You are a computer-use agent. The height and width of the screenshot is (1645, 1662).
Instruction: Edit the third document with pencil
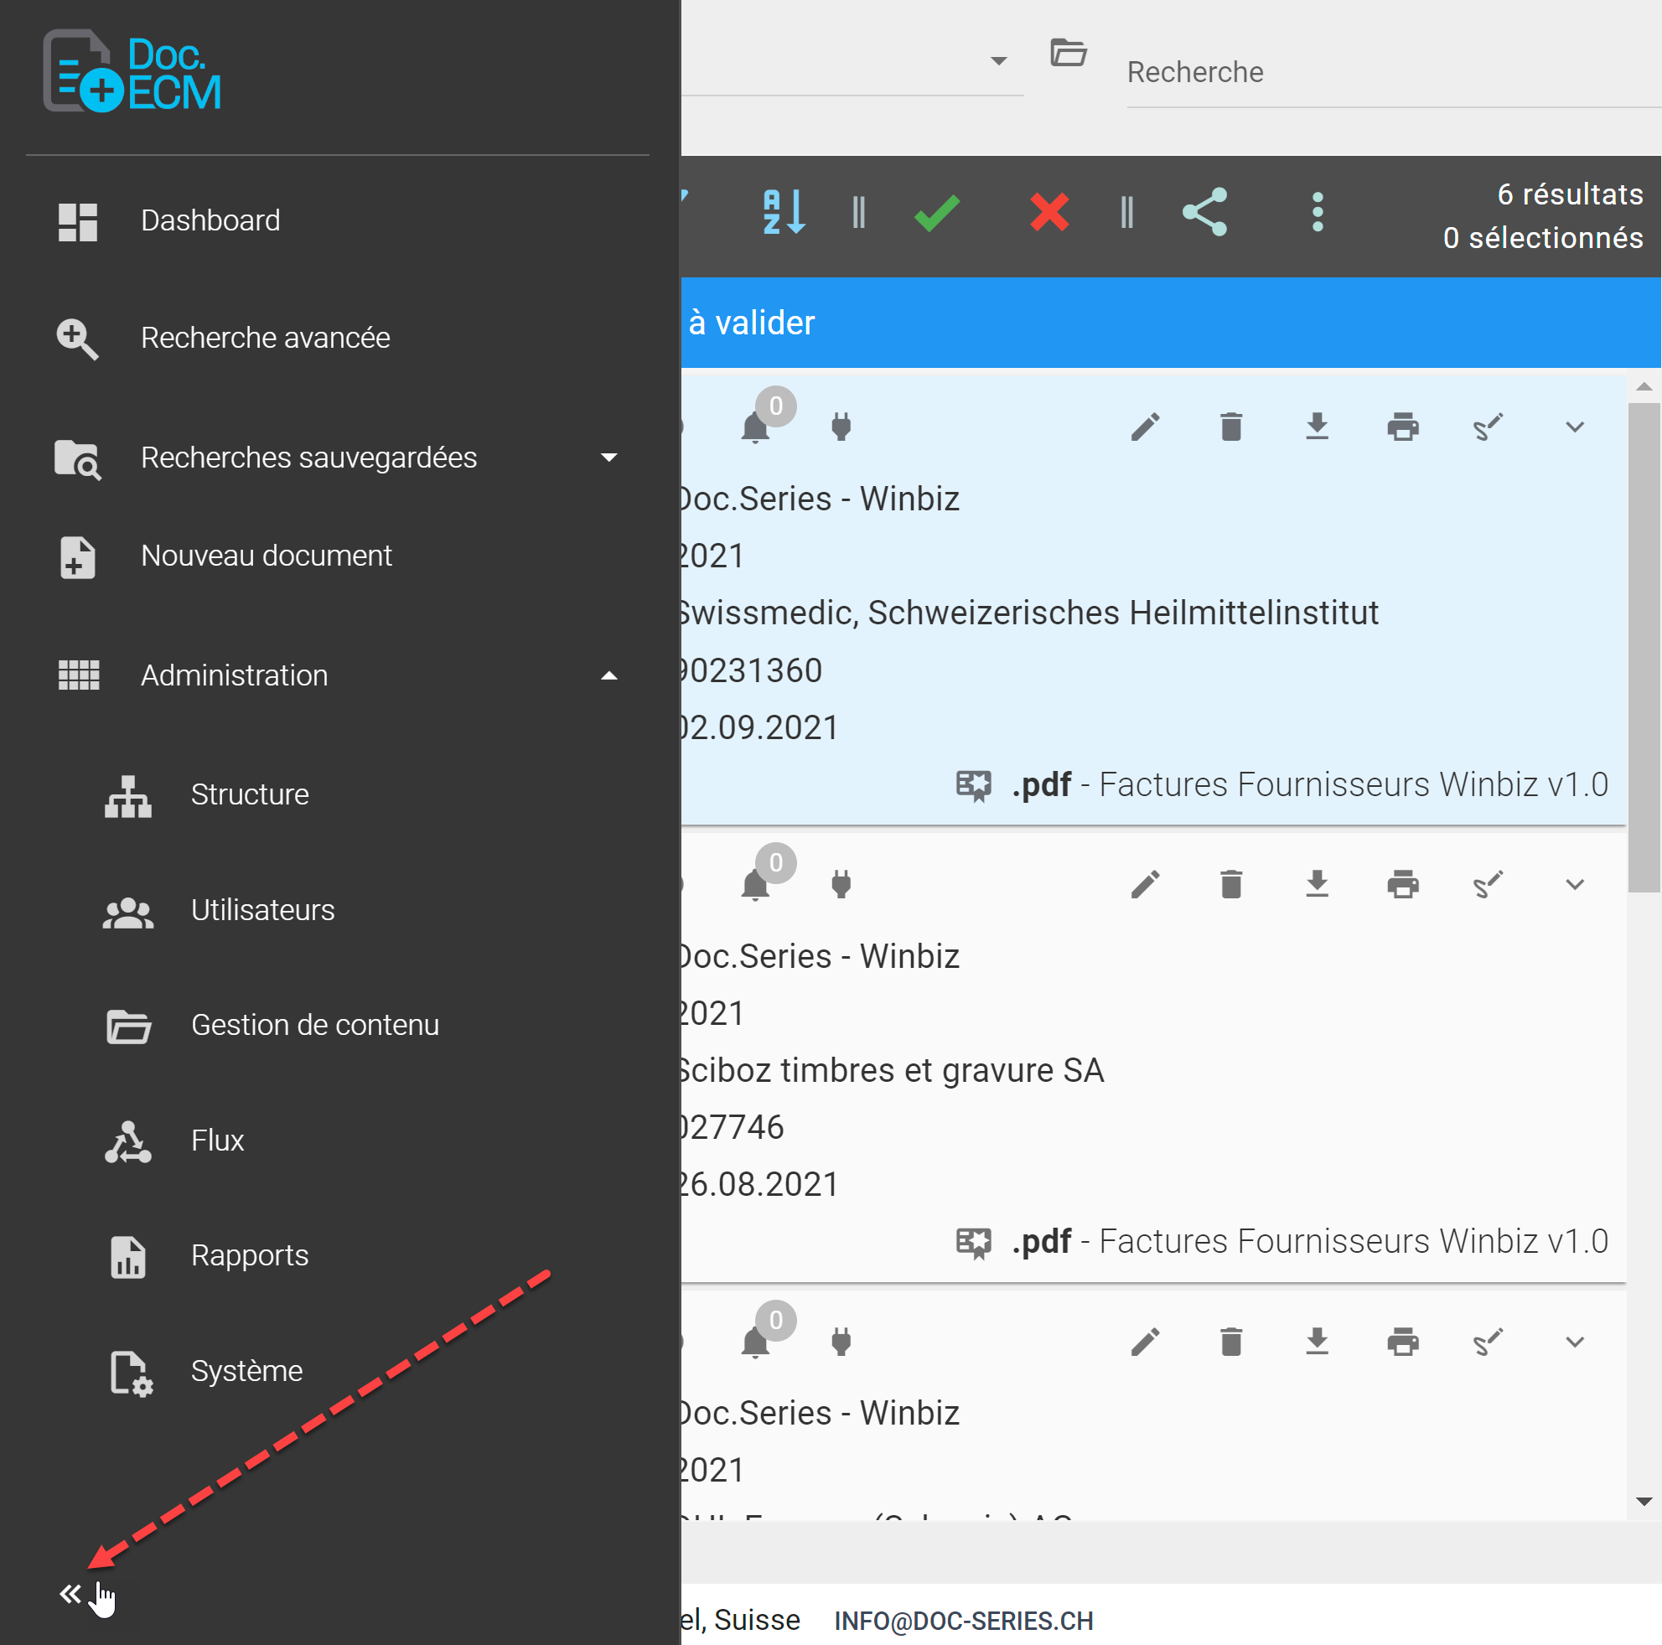pyautogui.click(x=1145, y=1342)
